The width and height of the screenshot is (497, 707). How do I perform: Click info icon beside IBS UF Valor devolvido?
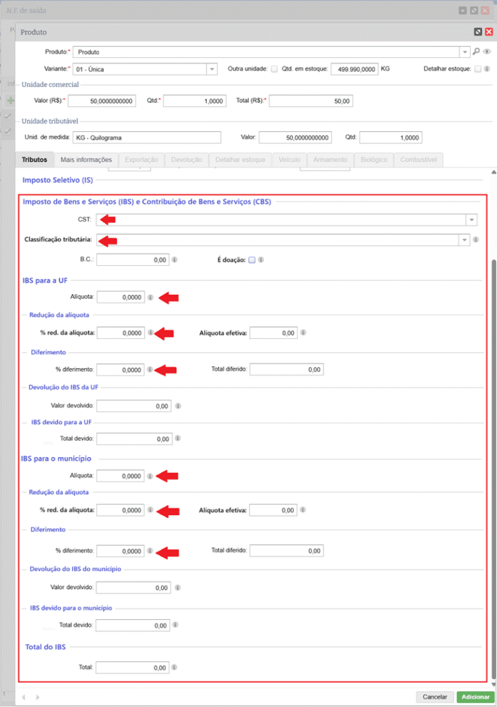(178, 406)
